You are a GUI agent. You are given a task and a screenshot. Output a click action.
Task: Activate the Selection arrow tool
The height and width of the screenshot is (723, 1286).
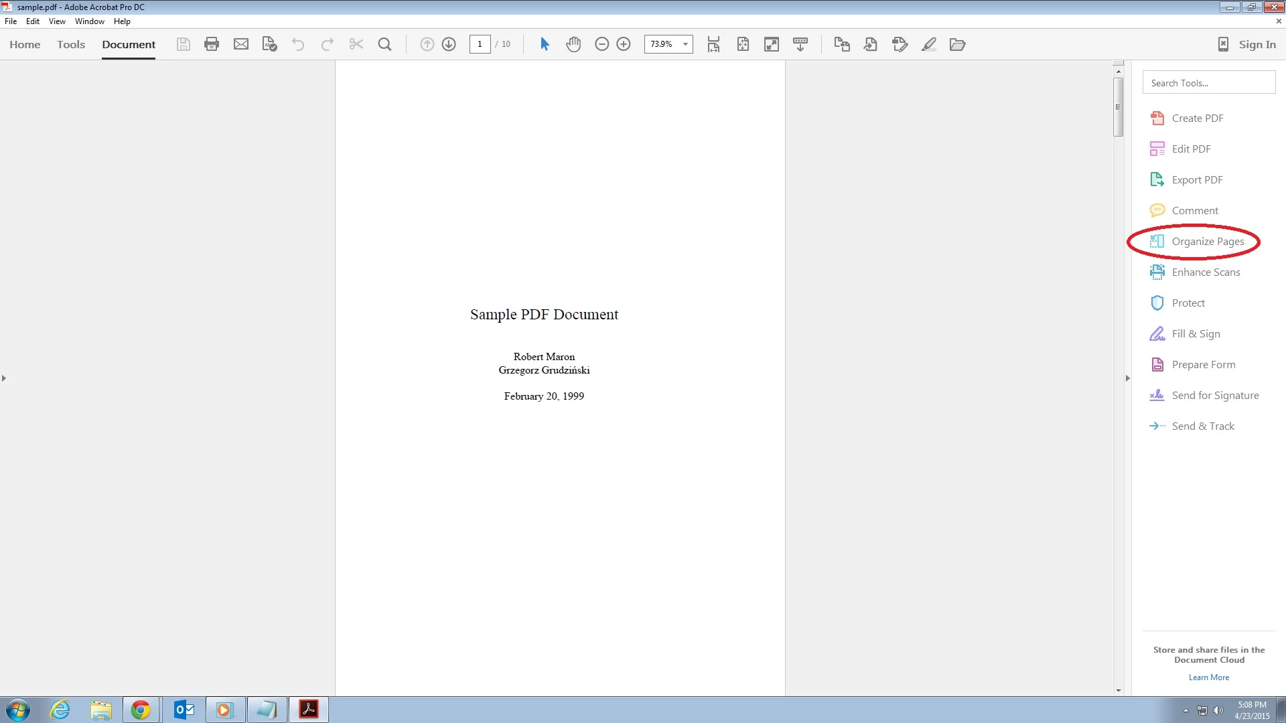click(545, 44)
